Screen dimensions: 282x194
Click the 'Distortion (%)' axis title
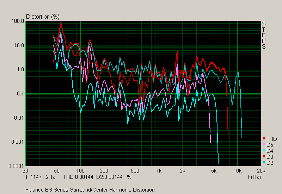[43, 17]
